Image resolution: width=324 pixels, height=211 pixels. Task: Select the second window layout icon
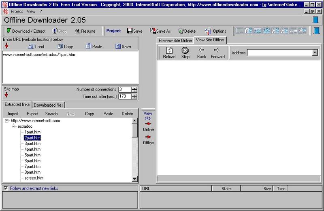pos(248,31)
